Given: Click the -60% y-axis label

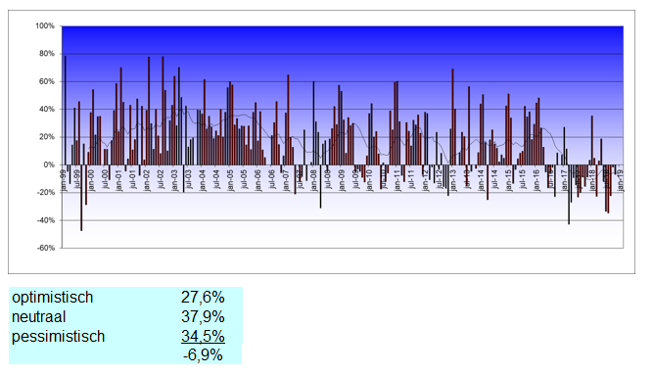Looking at the screenshot, I should (46, 248).
